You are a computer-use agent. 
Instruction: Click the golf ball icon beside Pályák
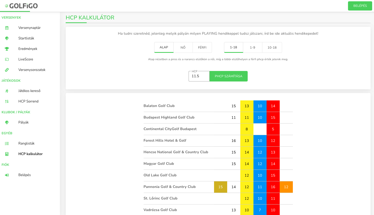pos(7,122)
